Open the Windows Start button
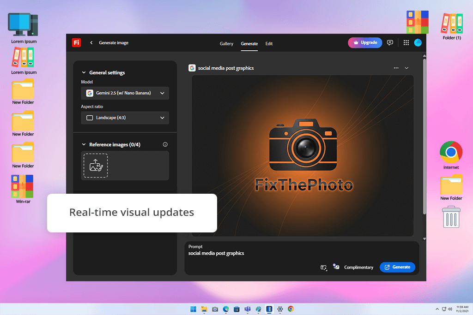Viewport: 473px width, 315px height. [194, 309]
